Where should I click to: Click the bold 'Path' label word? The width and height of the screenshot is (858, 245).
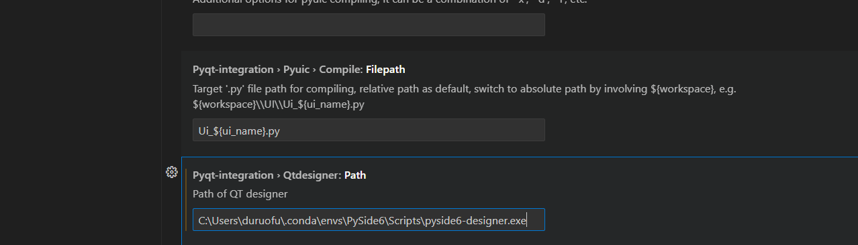point(355,175)
